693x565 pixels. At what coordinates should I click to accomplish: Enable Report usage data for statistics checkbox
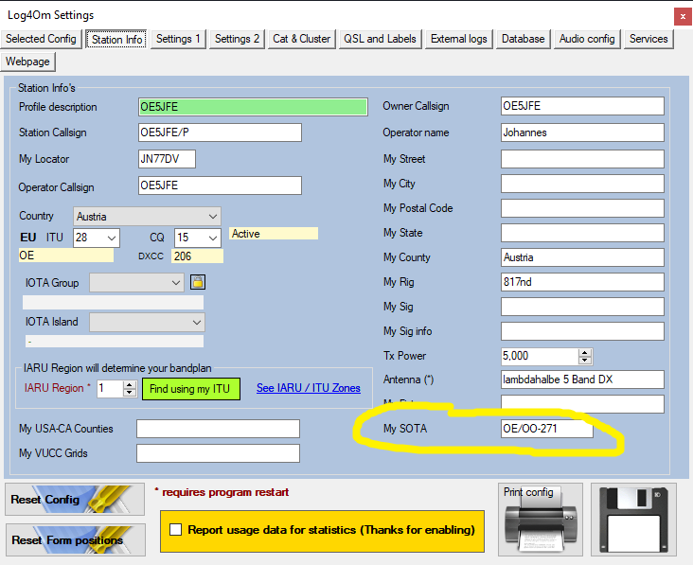tap(175, 529)
